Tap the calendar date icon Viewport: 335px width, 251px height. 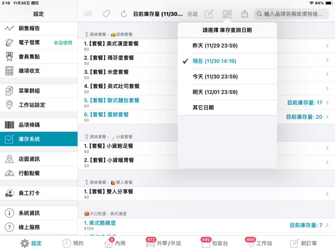click(227, 14)
